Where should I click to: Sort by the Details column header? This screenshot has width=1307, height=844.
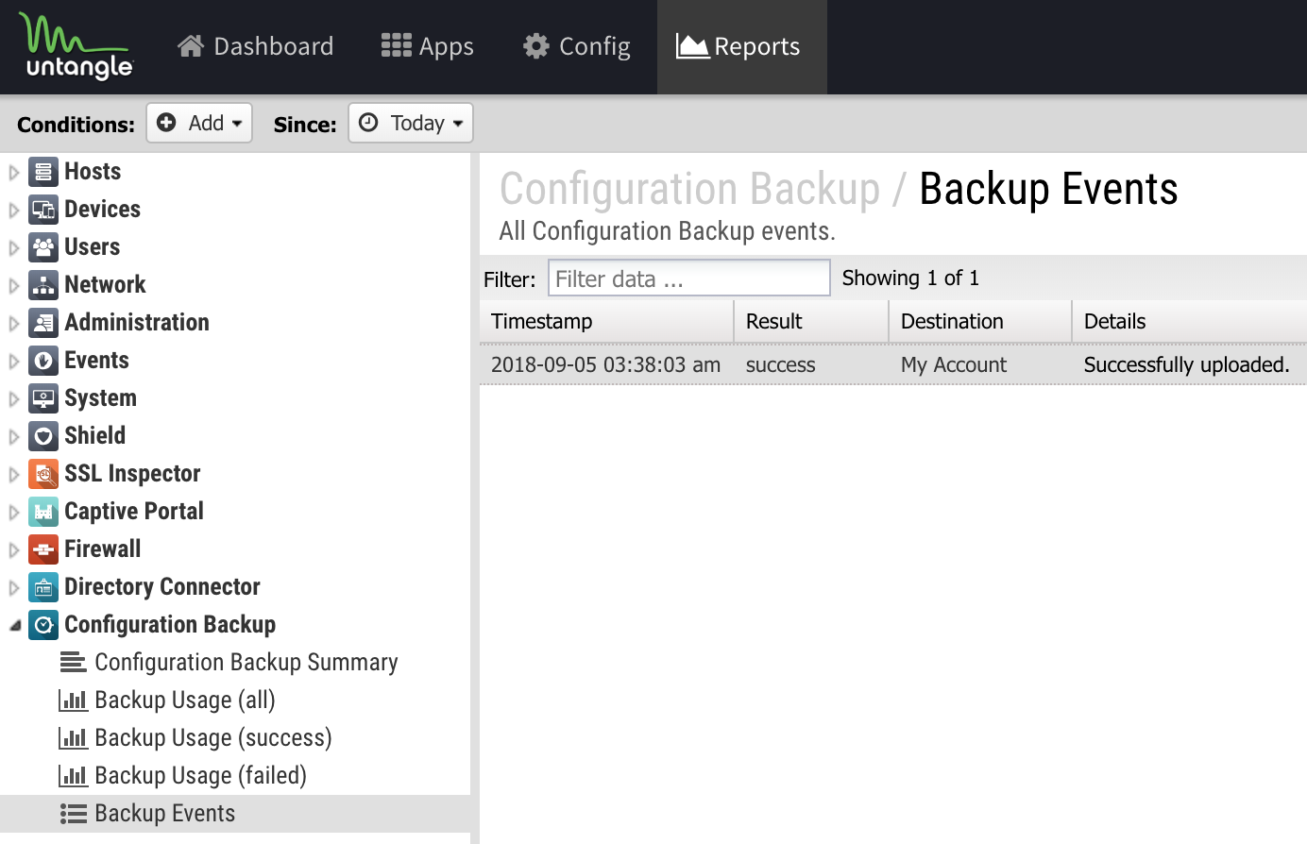(1190, 321)
